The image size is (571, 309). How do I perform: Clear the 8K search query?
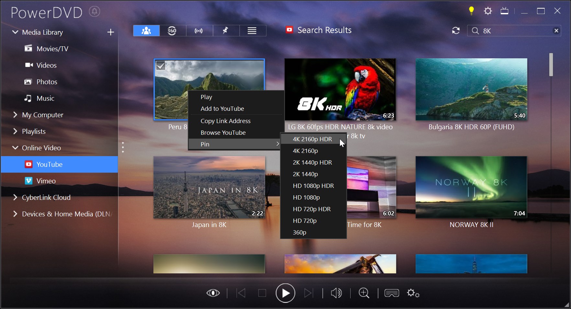(556, 31)
